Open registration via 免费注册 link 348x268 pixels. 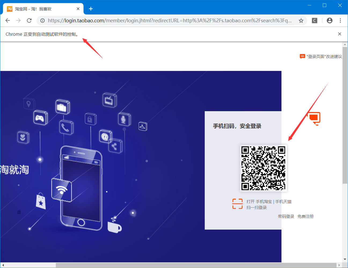point(306,216)
